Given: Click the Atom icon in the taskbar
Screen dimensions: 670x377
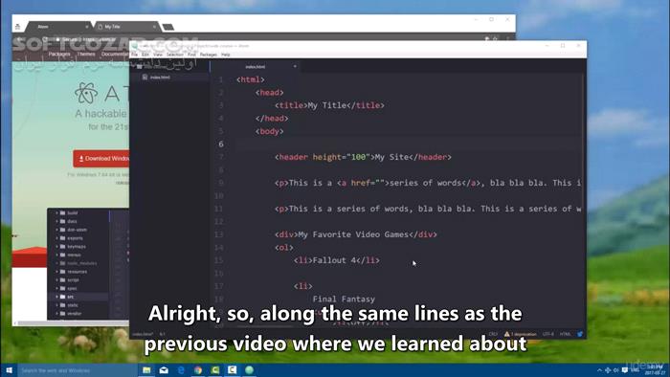Looking at the screenshot, I should 249,370.
